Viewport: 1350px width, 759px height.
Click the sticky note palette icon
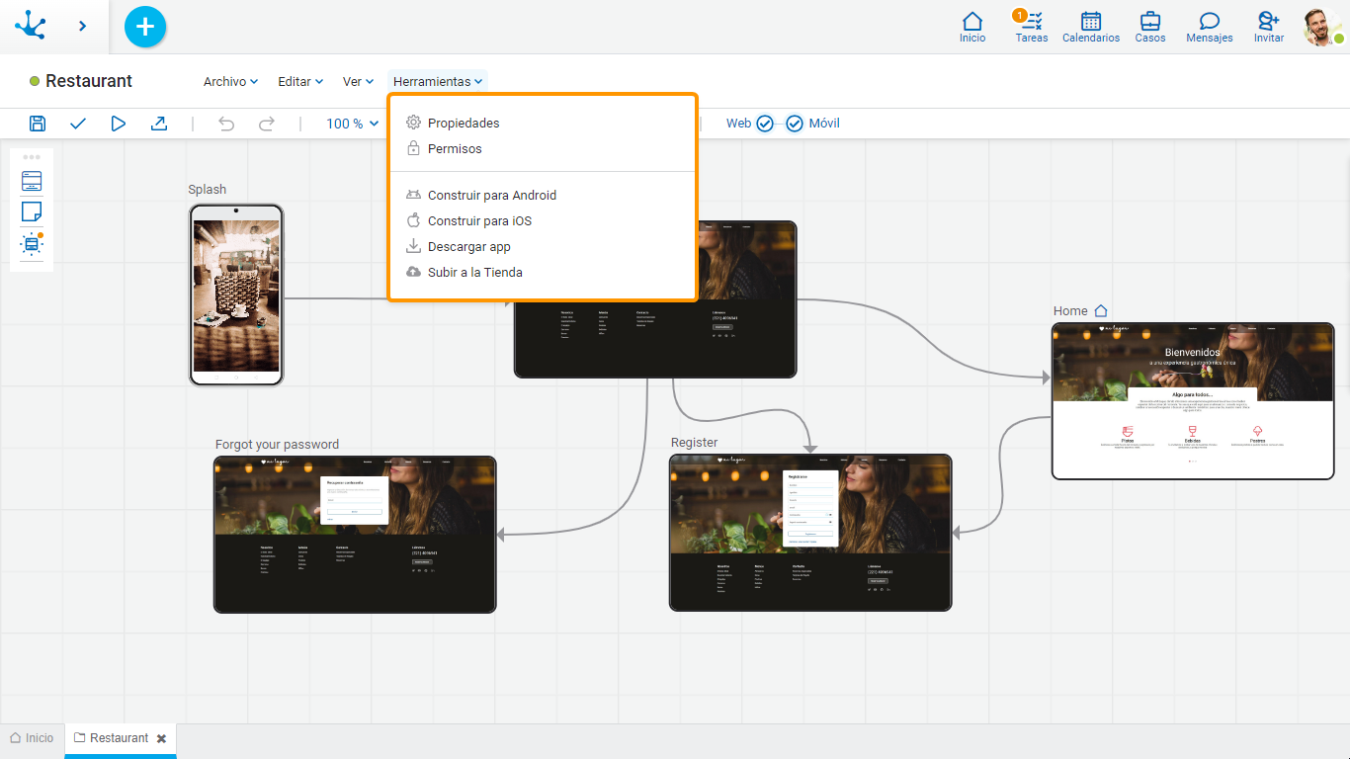click(32, 211)
